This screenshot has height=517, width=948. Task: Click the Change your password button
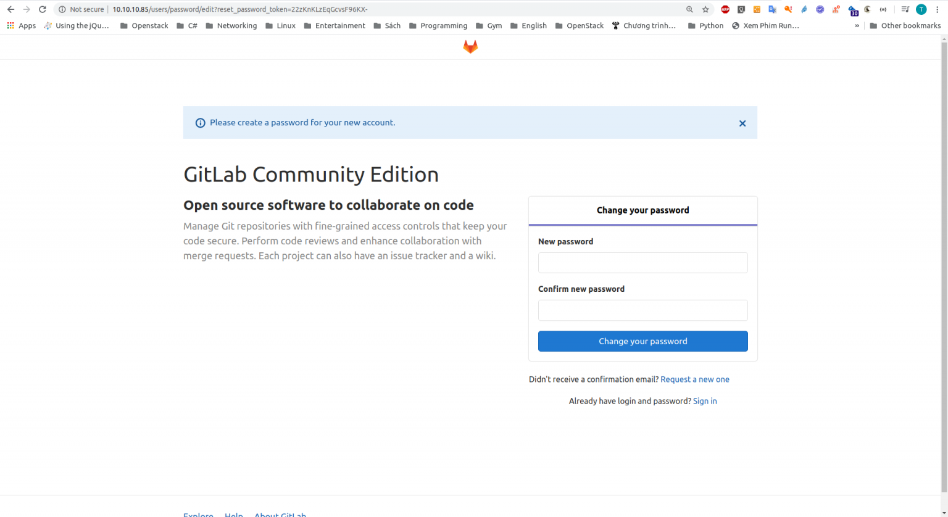click(642, 341)
